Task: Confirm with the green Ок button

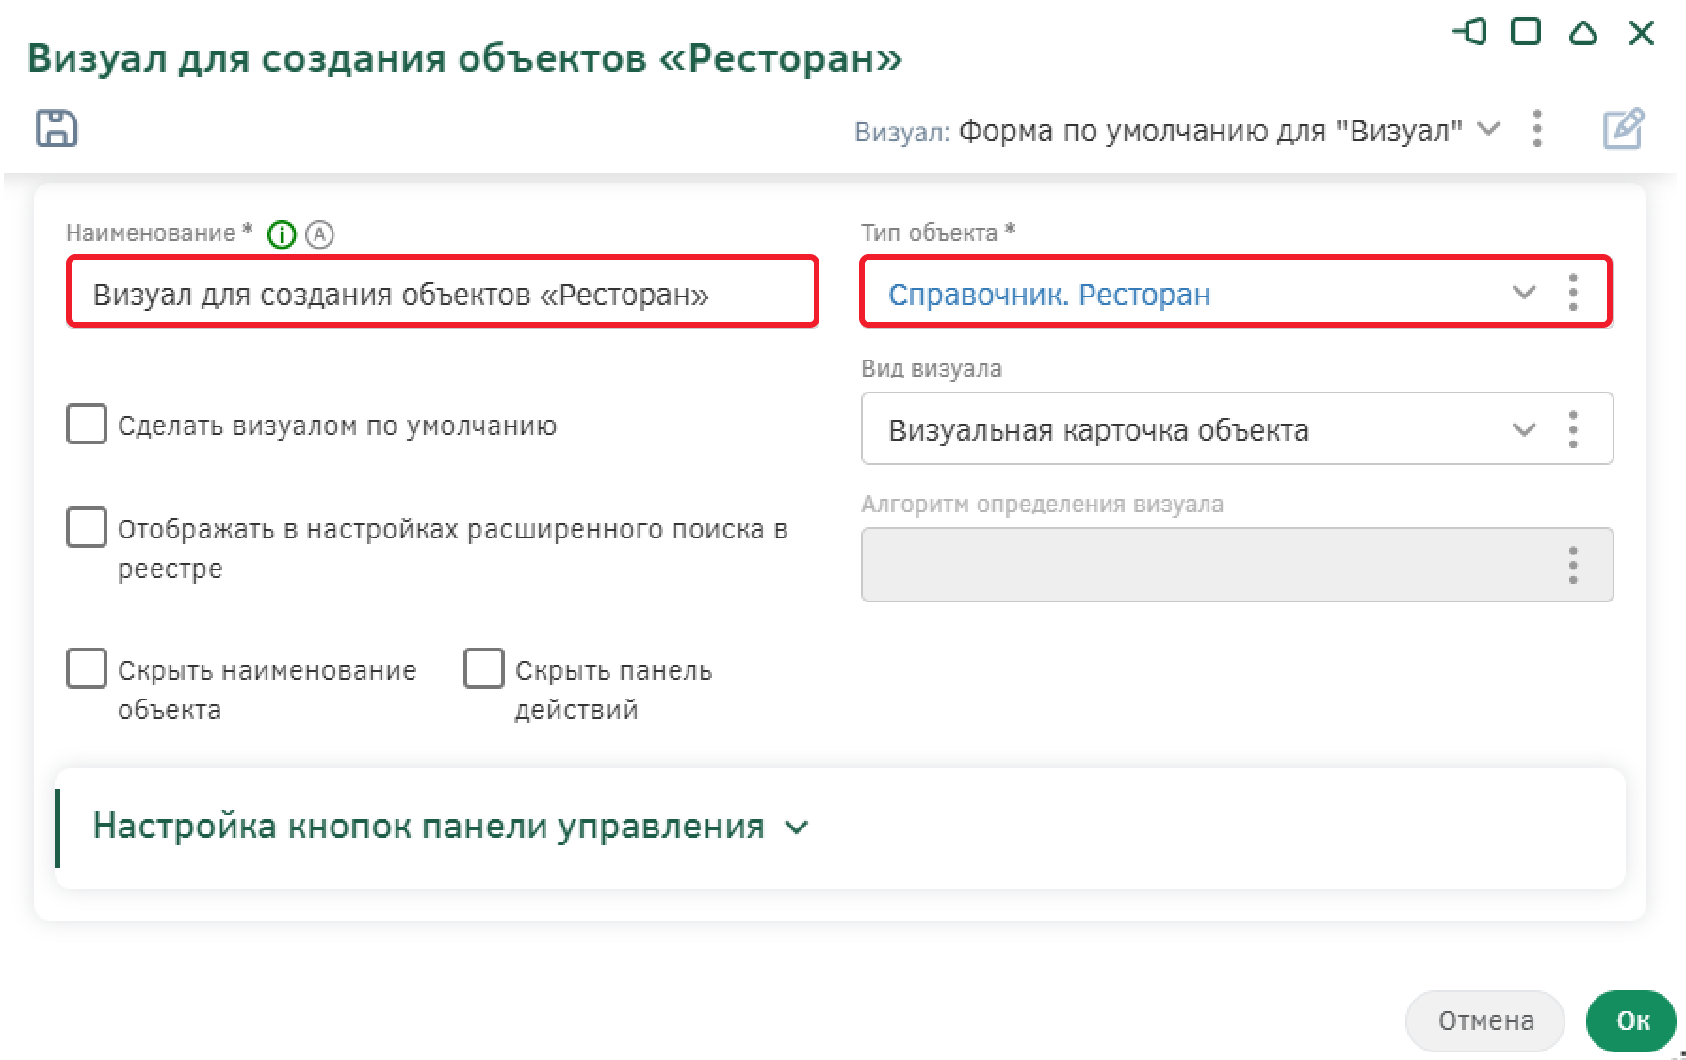Action: (1632, 1020)
